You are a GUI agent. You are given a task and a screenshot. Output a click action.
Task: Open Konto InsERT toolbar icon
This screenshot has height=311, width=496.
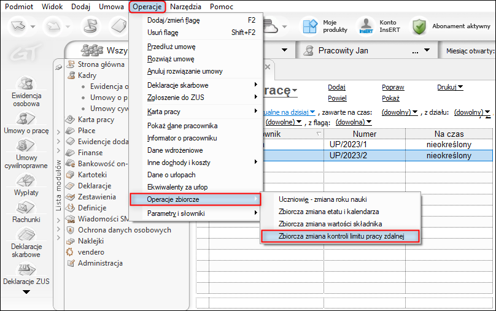coord(366,26)
